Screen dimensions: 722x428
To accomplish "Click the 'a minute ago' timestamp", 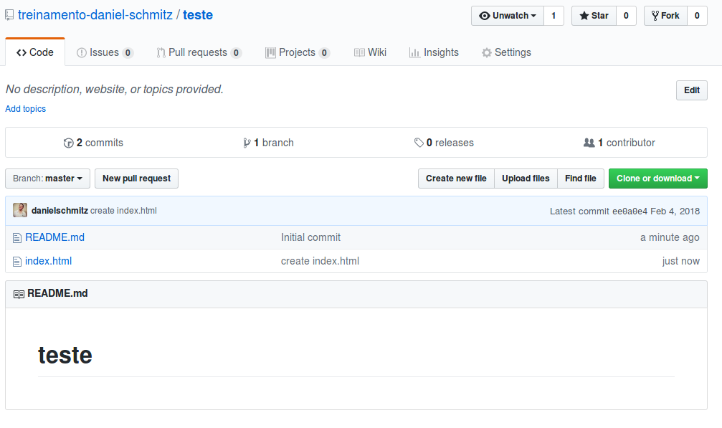I will tap(670, 237).
